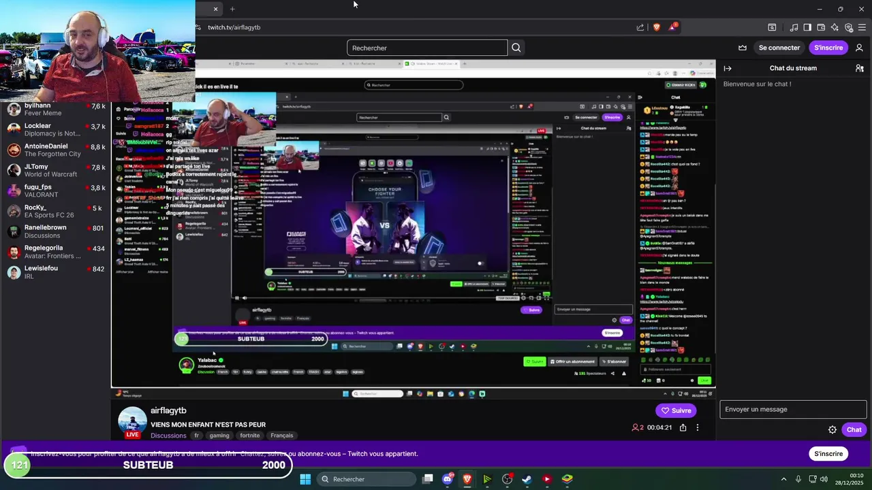Open BlueStacks from the taskbar
872x490 pixels.
click(x=567, y=479)
